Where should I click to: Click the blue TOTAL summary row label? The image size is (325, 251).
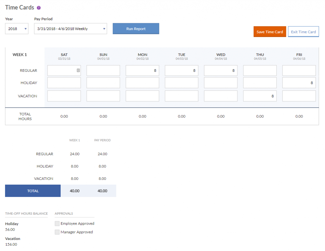point(33,191)
